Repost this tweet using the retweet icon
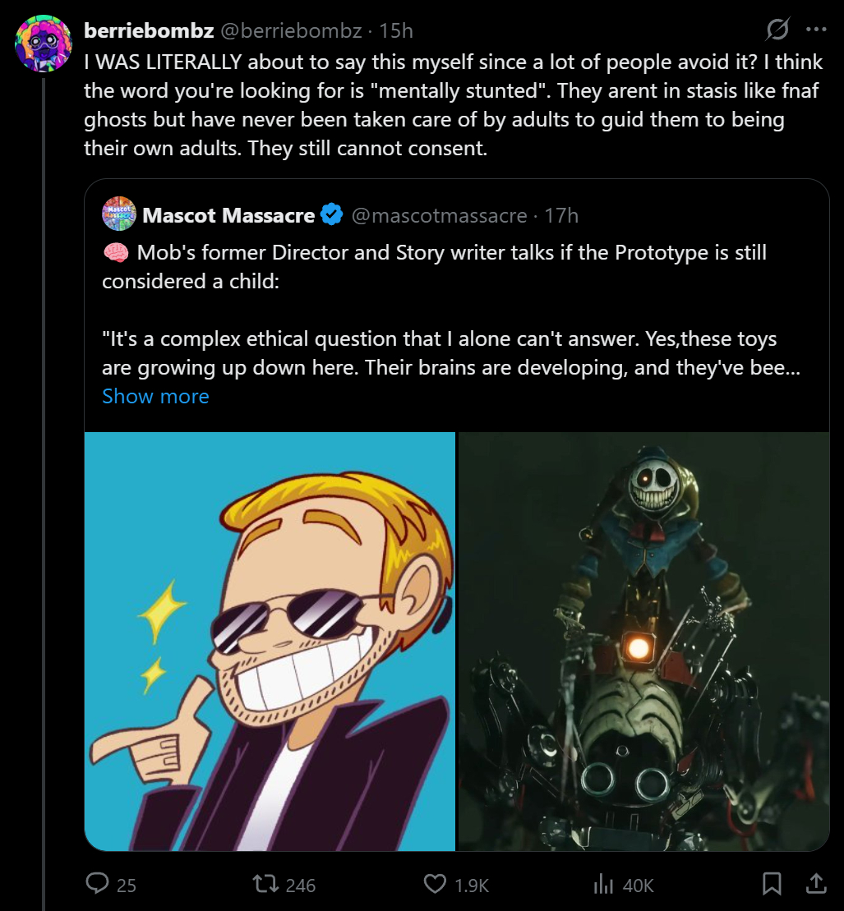The image size is (844, 911). pyautogui.click(x=264, y=884)
